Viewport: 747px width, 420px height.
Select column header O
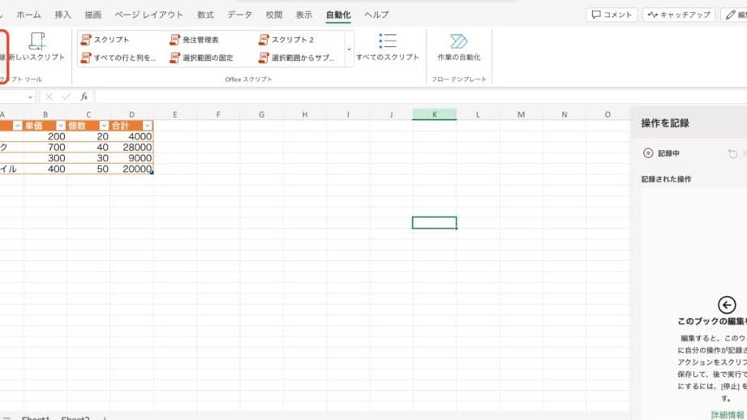point(607,114)
